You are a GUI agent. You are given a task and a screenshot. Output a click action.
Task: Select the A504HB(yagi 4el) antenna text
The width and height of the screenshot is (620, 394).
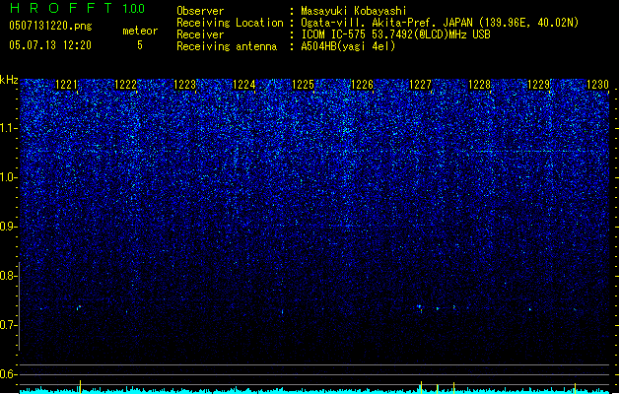click(348, 46)
